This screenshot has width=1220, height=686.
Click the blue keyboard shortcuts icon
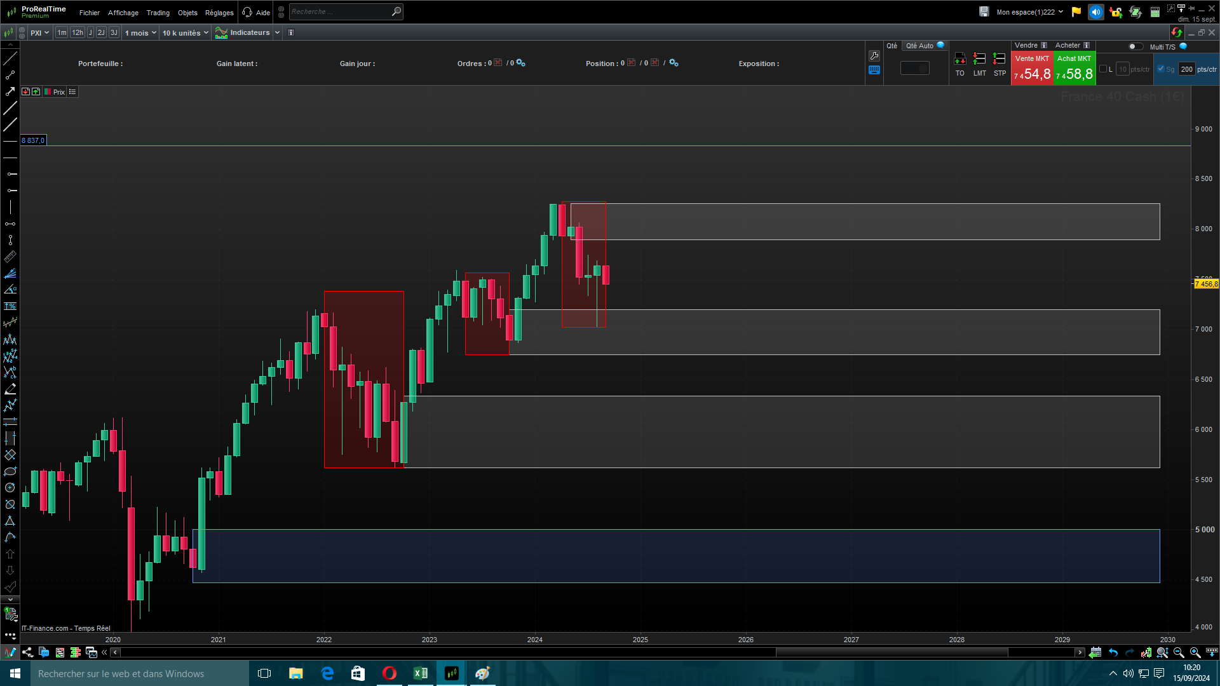874,70
